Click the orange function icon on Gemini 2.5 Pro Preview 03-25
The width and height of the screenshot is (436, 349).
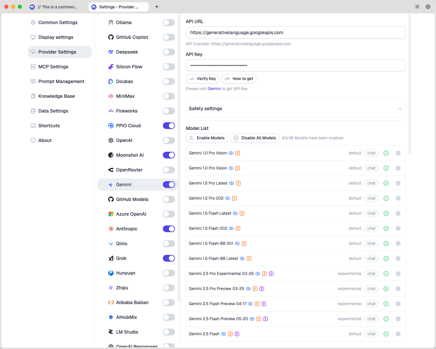coord(255,289)
